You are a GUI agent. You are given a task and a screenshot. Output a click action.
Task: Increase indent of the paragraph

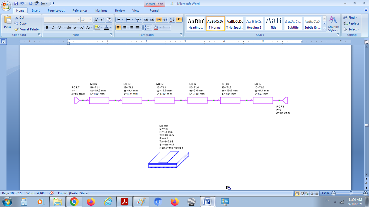click(152, 20)
